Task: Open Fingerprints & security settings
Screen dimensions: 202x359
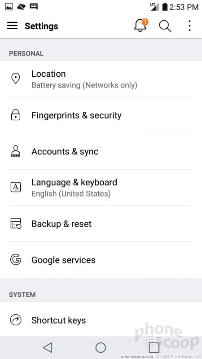Action: pos(101,115)
